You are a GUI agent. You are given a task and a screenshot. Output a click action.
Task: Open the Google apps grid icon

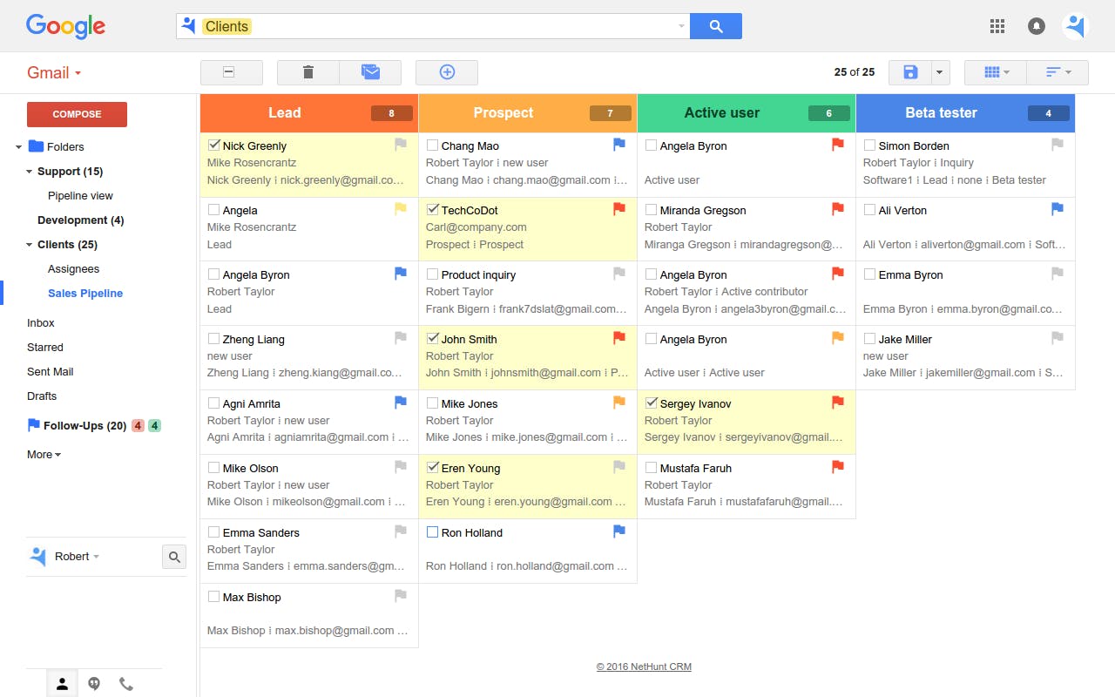997,26
